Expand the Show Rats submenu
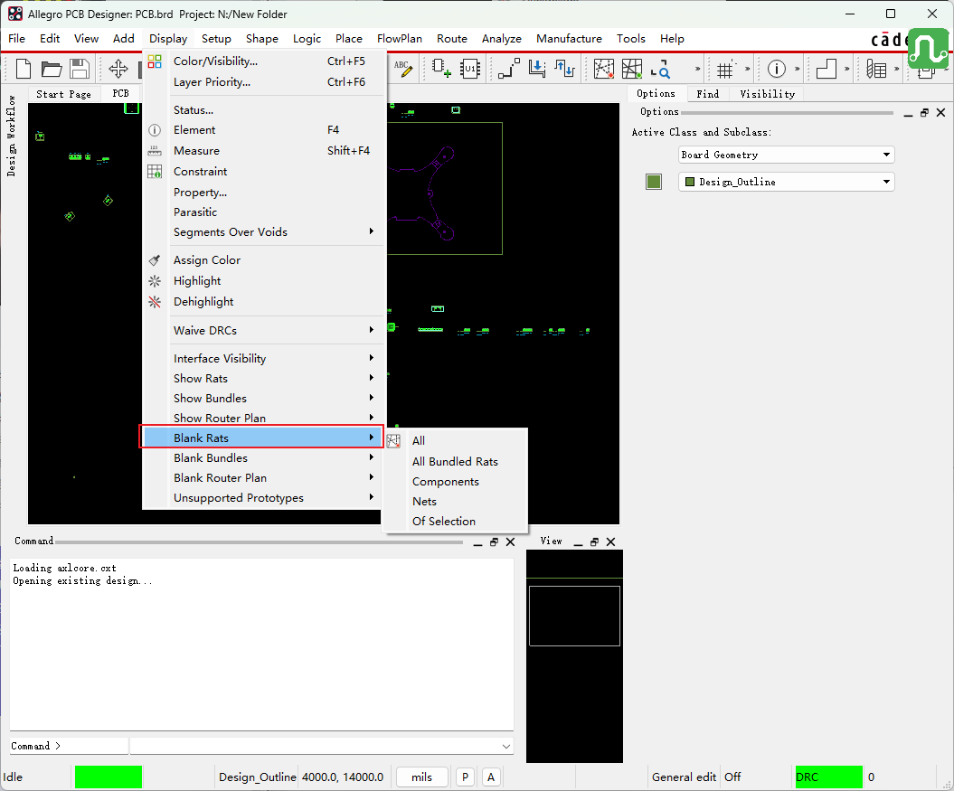 tap(262, 379)
